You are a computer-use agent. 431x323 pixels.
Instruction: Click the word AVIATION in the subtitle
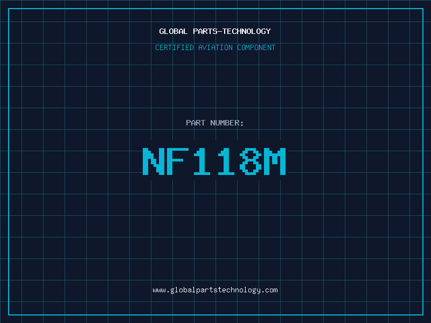pyautogui.click(x=215, y=47)
